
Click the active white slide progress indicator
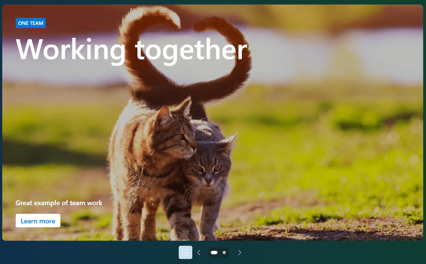214,252
